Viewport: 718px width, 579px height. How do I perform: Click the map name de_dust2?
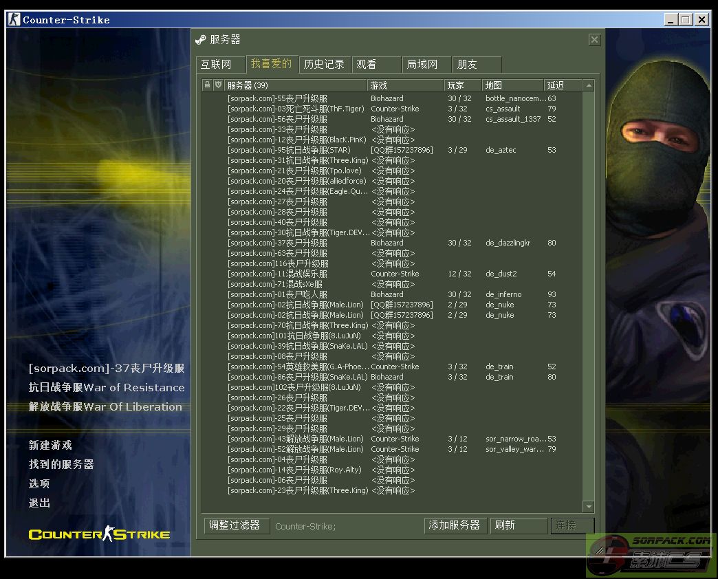501,274
